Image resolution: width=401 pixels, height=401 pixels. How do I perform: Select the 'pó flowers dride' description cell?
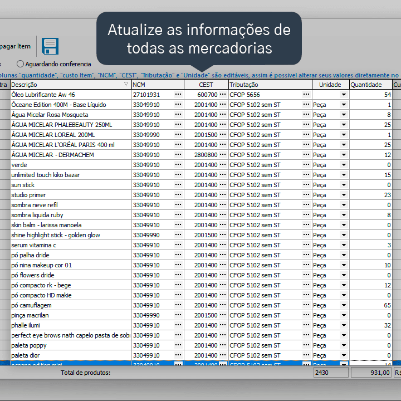click(71, 275)
